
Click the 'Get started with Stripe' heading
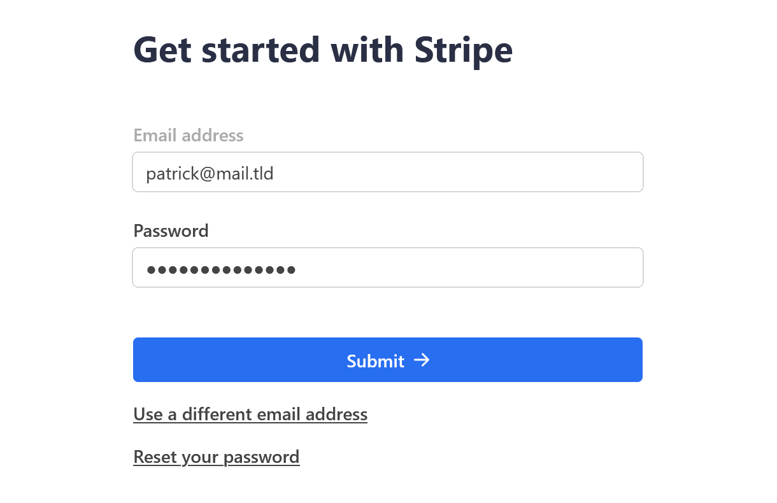click(323, 50)
